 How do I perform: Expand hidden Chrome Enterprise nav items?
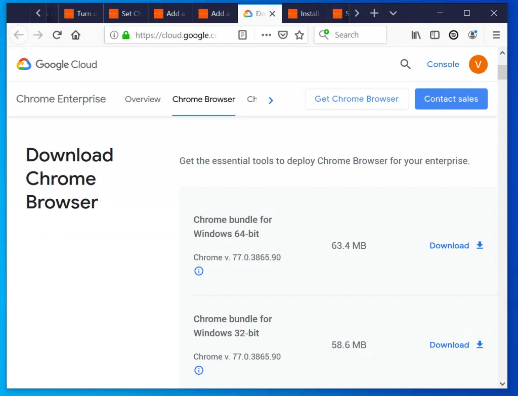pos(271,100)
